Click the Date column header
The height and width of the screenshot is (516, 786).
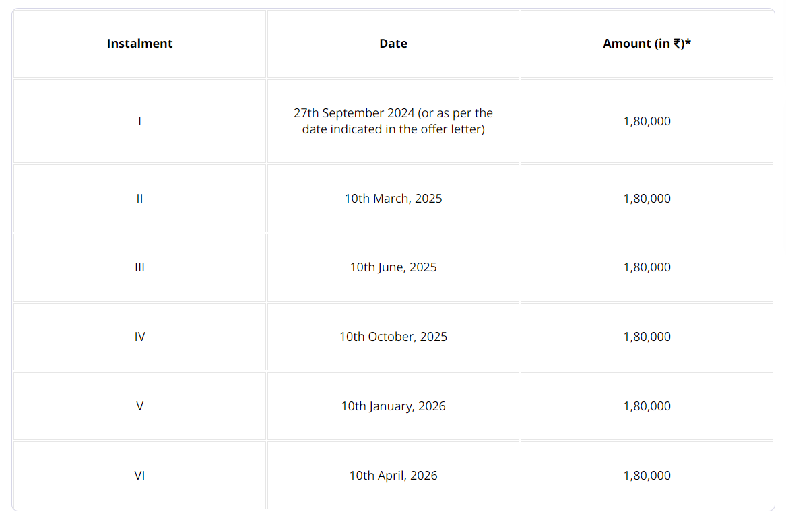pos(393,44)
